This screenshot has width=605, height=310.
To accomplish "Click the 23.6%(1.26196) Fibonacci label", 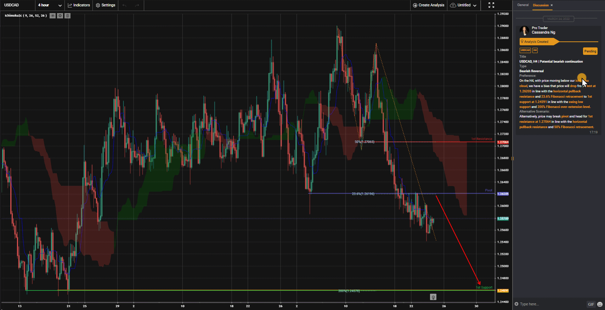I will click(x=363, y=194).
